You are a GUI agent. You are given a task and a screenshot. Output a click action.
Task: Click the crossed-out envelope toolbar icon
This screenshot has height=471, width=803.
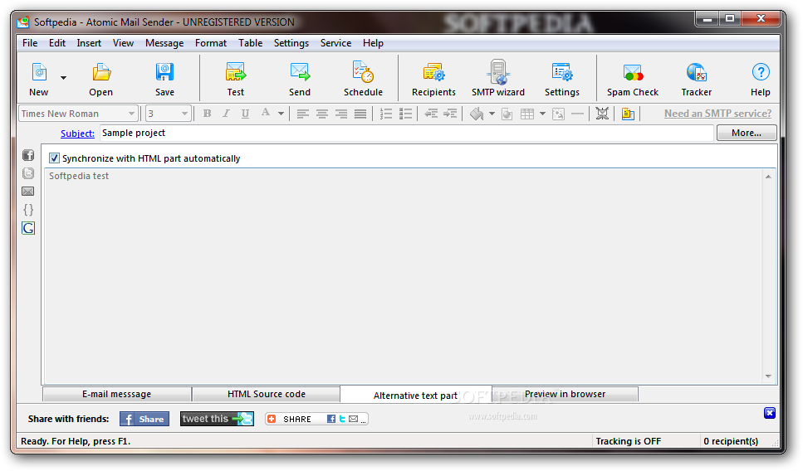[602, 114]
